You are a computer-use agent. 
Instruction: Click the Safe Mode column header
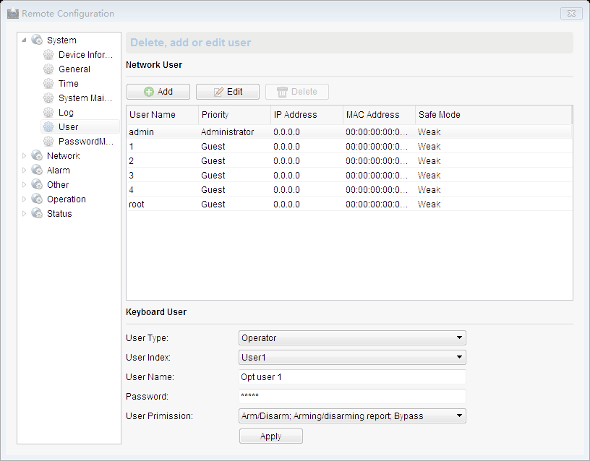pos(493,115)
